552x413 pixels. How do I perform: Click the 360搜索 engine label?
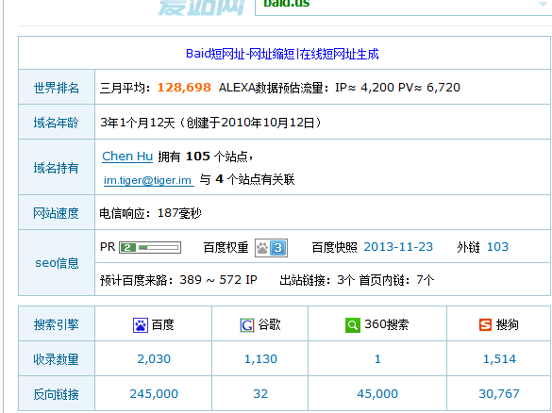click(387, 324)
